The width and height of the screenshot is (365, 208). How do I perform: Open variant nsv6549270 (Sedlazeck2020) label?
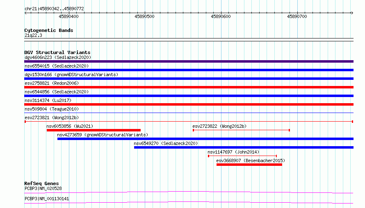pyautogui.click(x=166, y=143)
